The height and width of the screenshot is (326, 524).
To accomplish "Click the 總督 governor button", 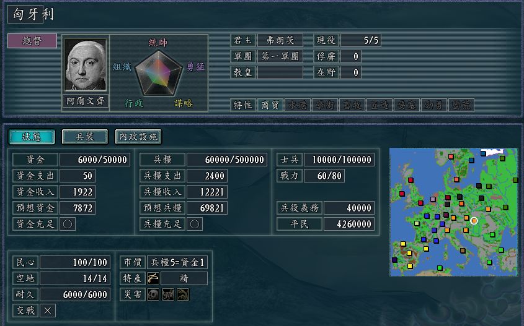I will 32,41.
